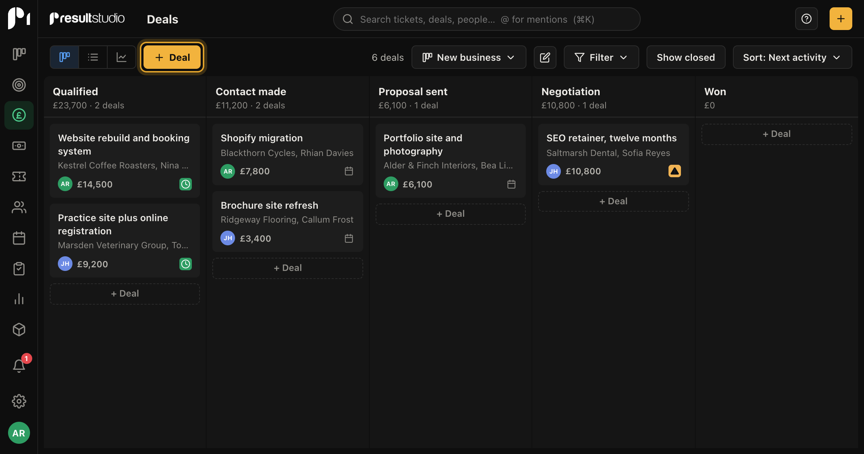Open the banknote payments icon in sidebar

[19, 146]
